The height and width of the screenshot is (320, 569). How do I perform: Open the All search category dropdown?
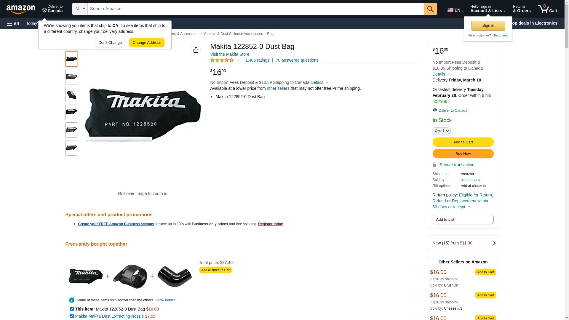click(80, 9)
